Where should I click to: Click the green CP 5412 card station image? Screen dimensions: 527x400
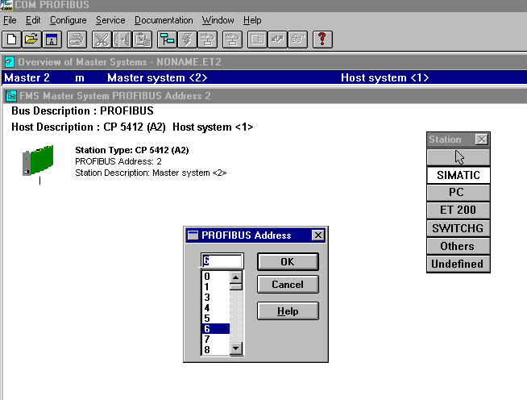(38, 160)
